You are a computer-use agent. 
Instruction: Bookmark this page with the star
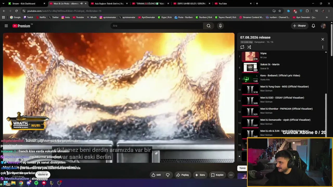point(280,11)
